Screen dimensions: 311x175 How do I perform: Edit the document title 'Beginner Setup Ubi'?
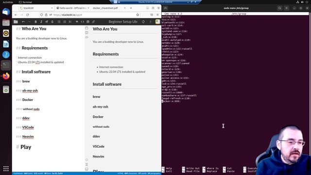(123, 21)
